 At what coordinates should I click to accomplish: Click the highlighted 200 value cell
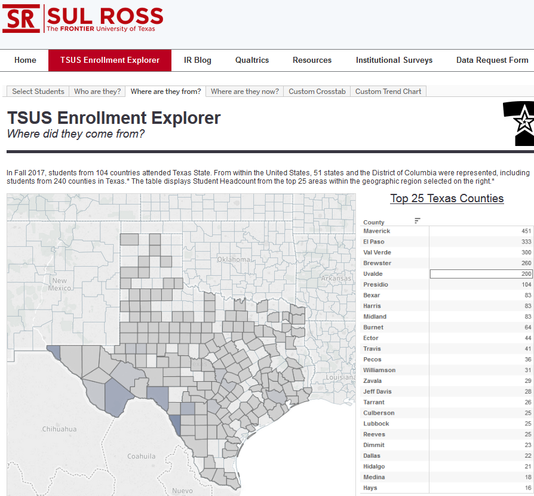coord(481,273)
